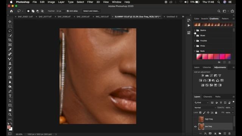Select the Horizontal Type tool

pyautogui.click(x=10, y=96)
